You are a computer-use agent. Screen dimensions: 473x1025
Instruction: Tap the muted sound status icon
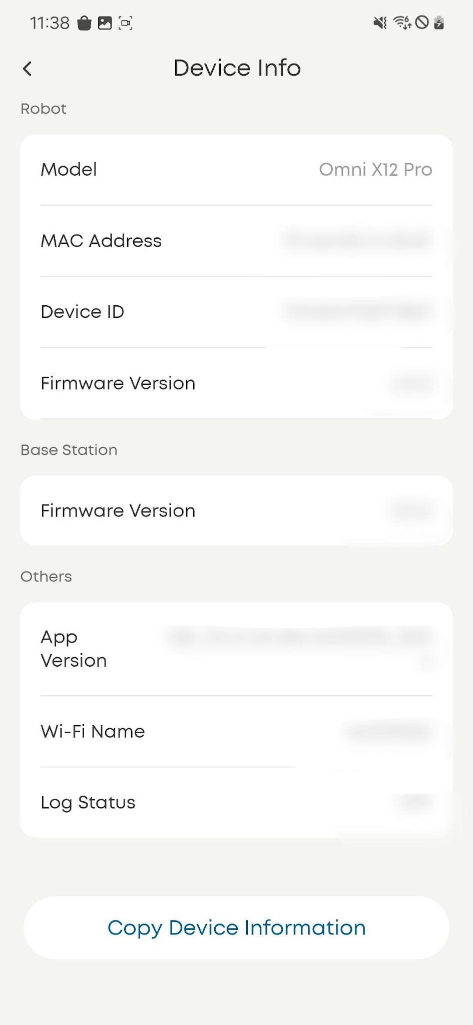tap(380, 23)
